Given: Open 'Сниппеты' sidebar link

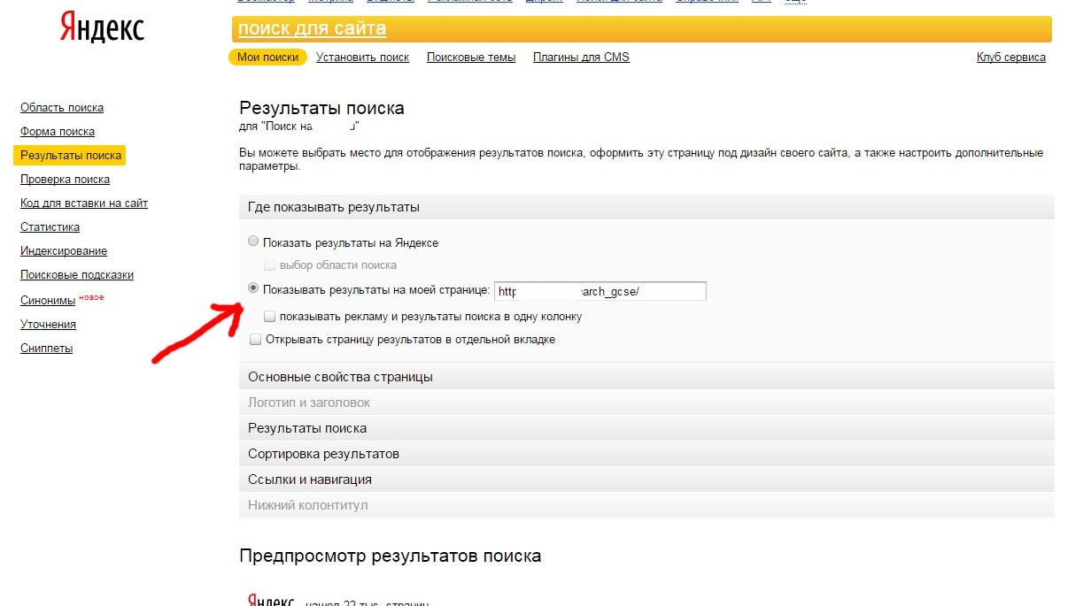Looking at the screenshot, I should point(47,349).
